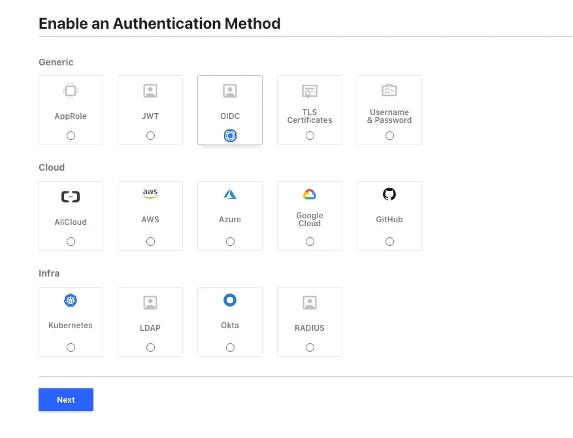Click the Google Cloud label text
This screenshot has width=573, height=438.
pos(310,220)
